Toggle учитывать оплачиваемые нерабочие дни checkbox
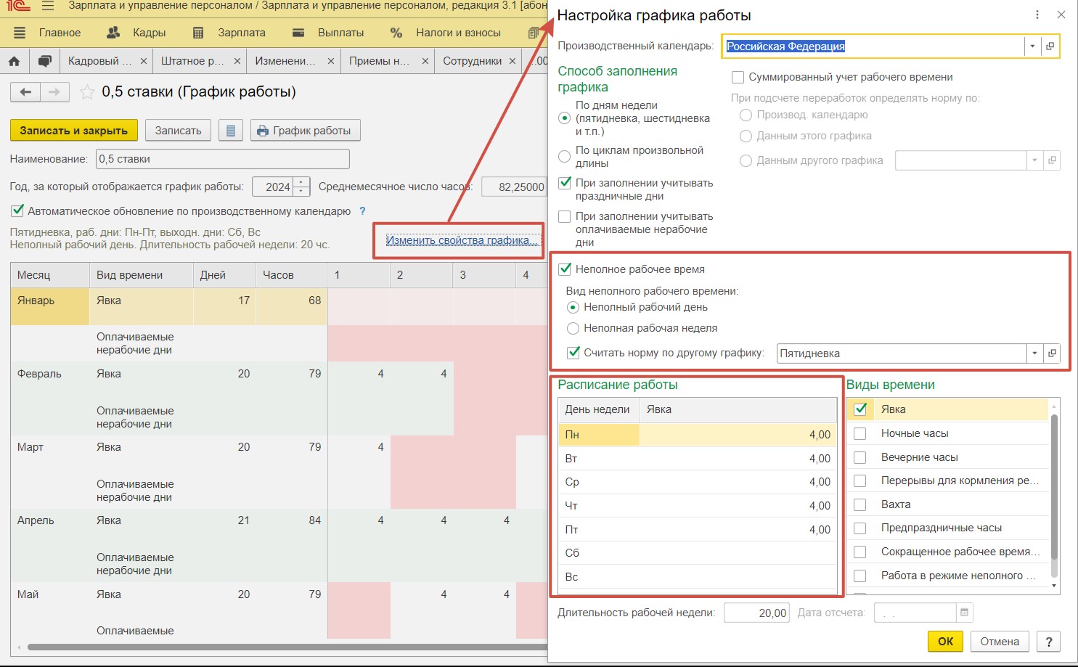 [x=564, y=216]
